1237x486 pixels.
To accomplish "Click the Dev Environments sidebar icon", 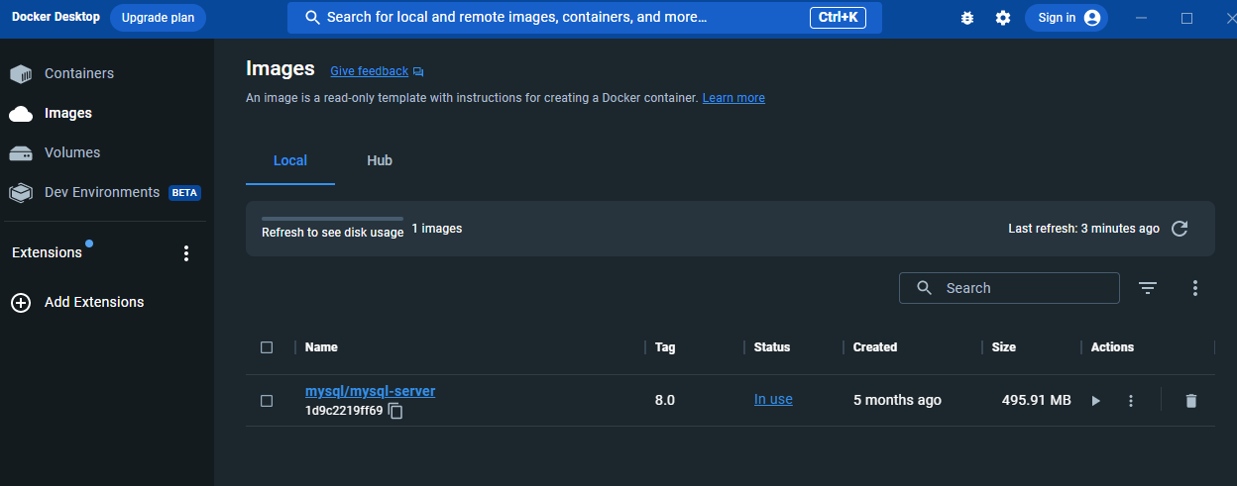I will pyautogui.click(x=21, y=193).
